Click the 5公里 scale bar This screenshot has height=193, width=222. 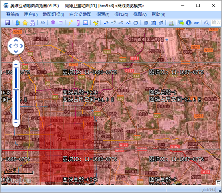[18, 171]
